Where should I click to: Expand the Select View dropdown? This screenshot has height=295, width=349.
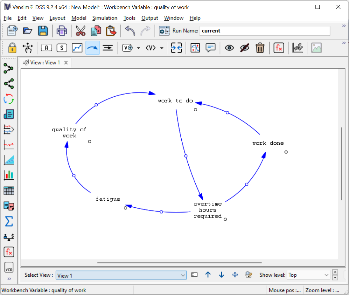[x=183, y=275]
